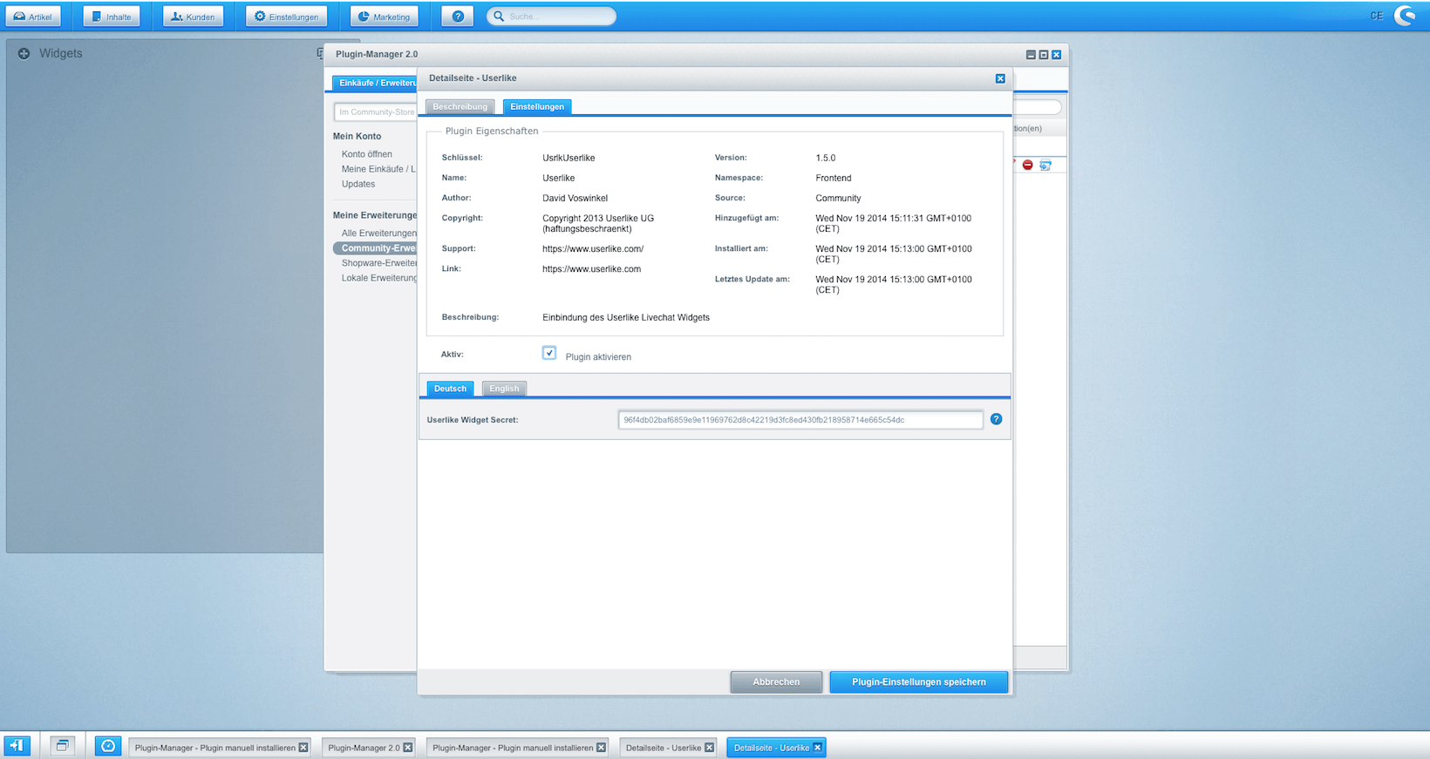Click into the Userlike Widget Secret field
This screenshot has height=759, width=1430.
click(800, 420)
